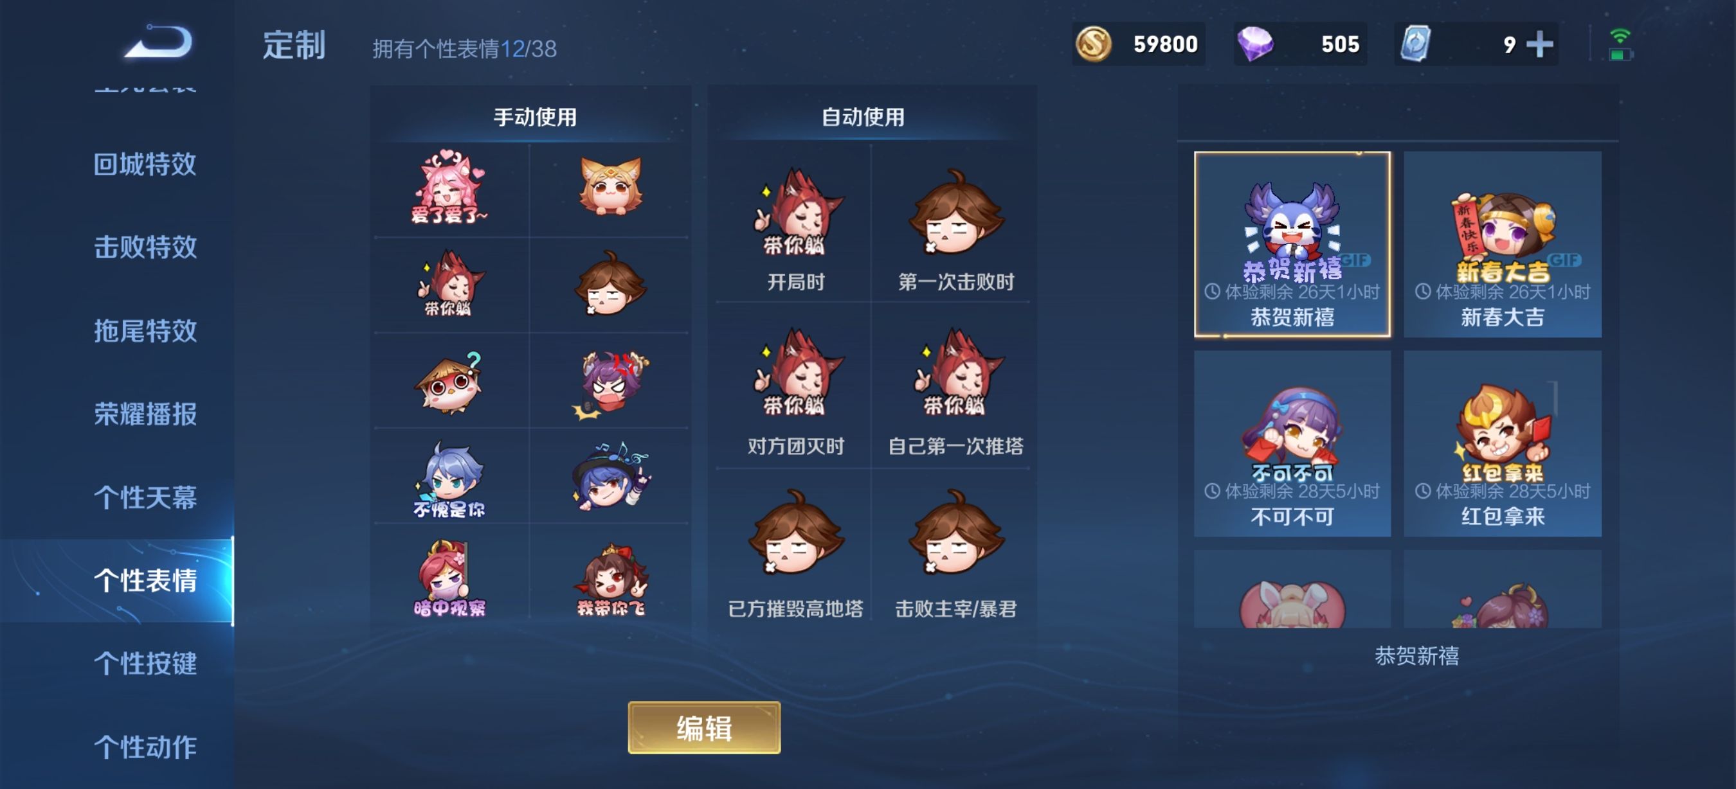Viewport: 1736px width, 789px height.
Task: Click the 编辑 button
Action: point(704,728)
